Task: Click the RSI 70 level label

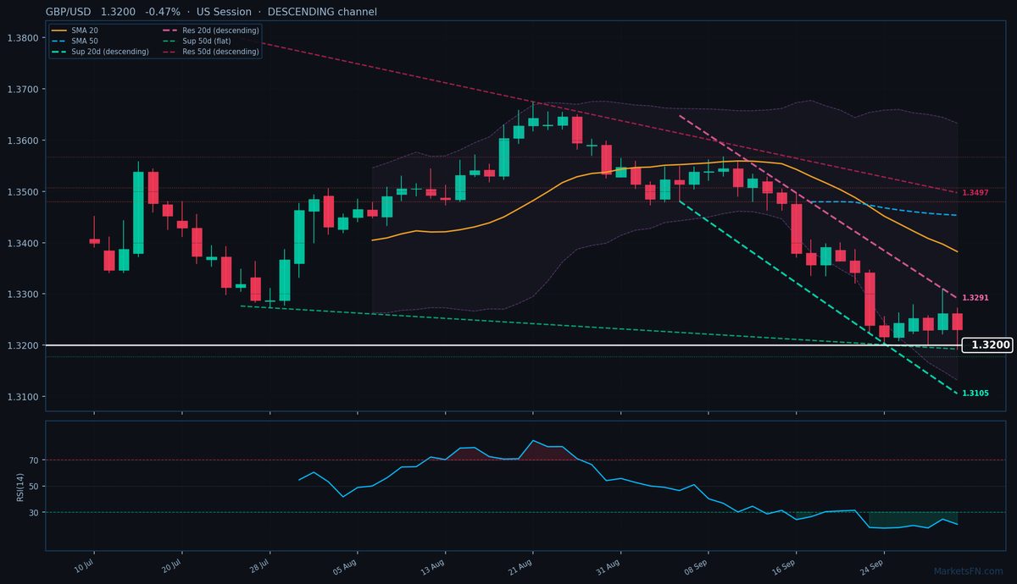Action: click(x=34, y=460)
